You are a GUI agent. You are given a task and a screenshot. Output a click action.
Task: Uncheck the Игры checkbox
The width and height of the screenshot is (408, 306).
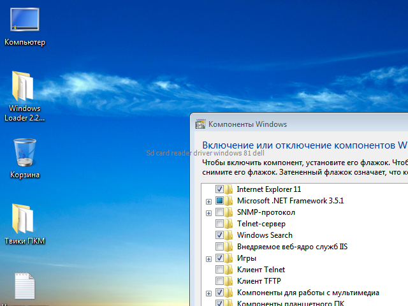(219, 258)
